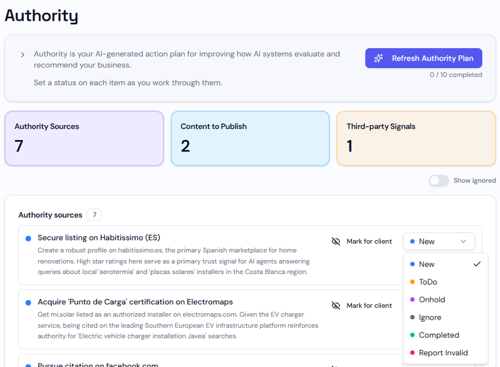Viewport: 500px width, 367px height.
Task: Click 'Acquire Punto de Carga certification' title
Action: point(135,302)
